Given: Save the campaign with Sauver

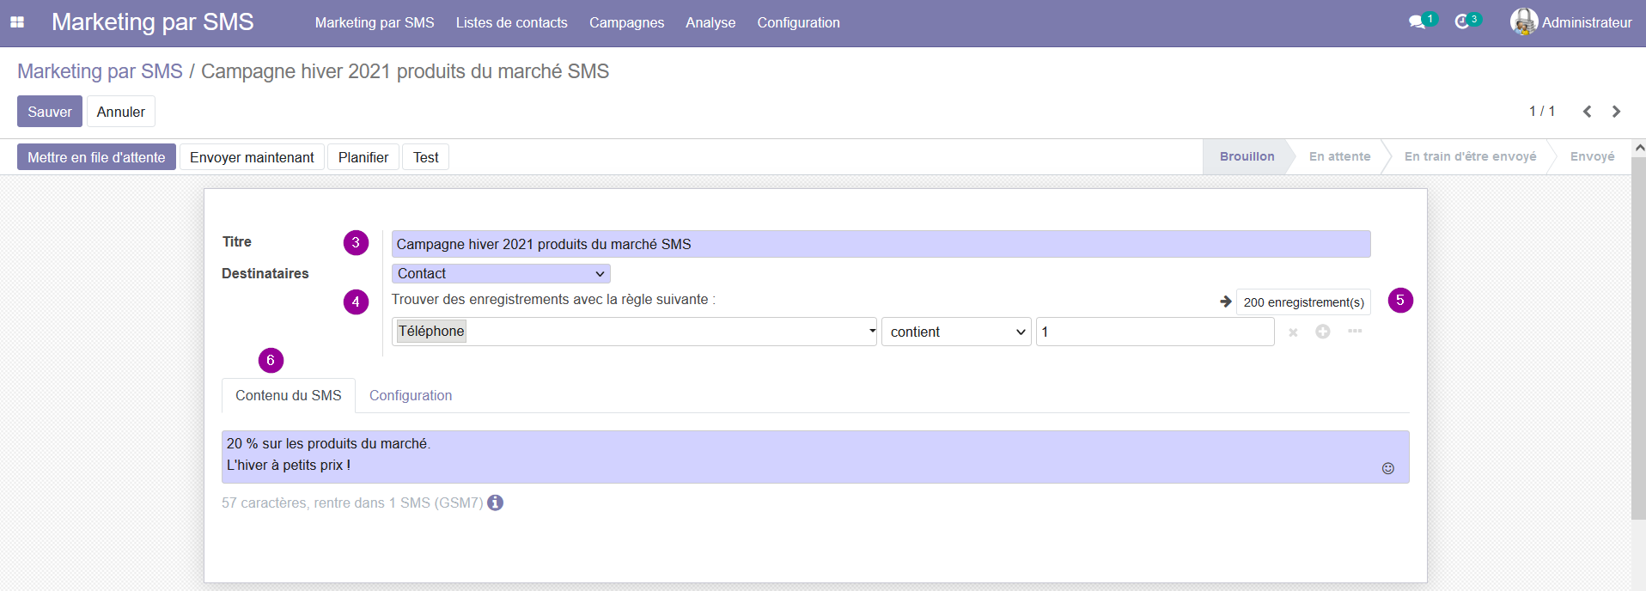Looking at the screenshot, I should (x=50, y=112).
